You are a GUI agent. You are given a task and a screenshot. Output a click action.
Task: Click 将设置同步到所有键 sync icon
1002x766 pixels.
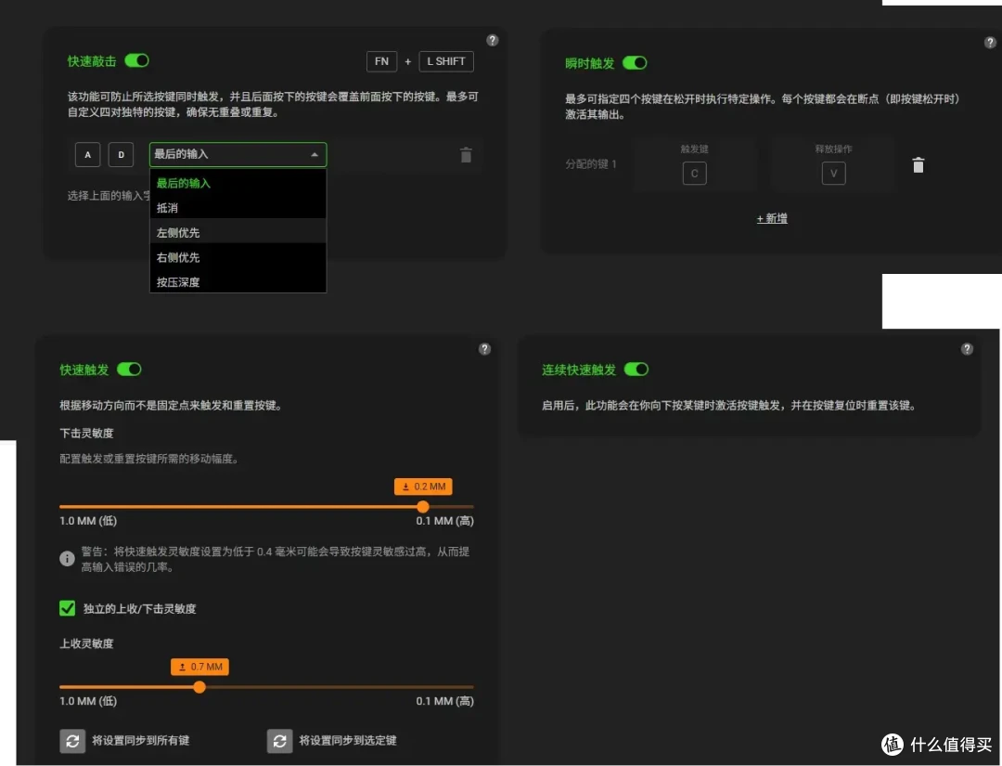[72, 740]
